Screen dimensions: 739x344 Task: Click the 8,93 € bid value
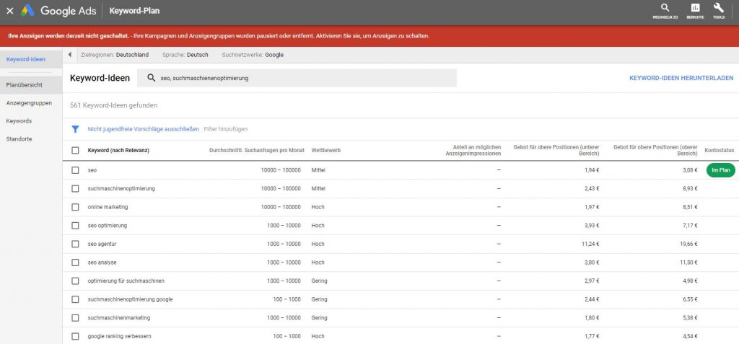[x=690, y=188]
